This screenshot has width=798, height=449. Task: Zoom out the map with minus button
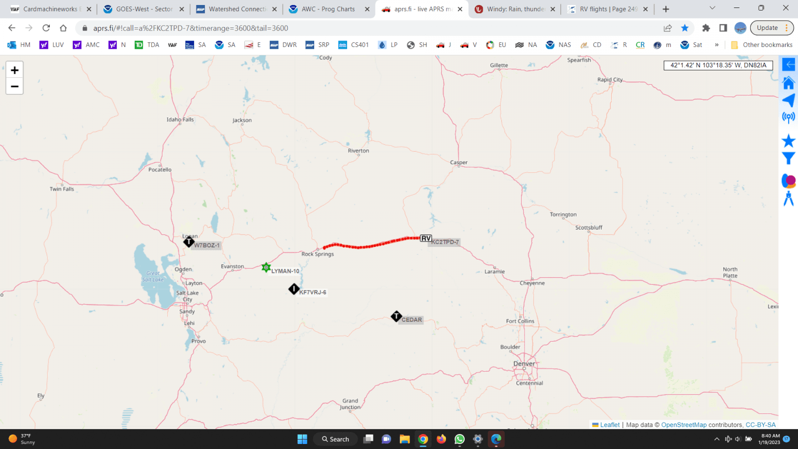pos(14,86)
